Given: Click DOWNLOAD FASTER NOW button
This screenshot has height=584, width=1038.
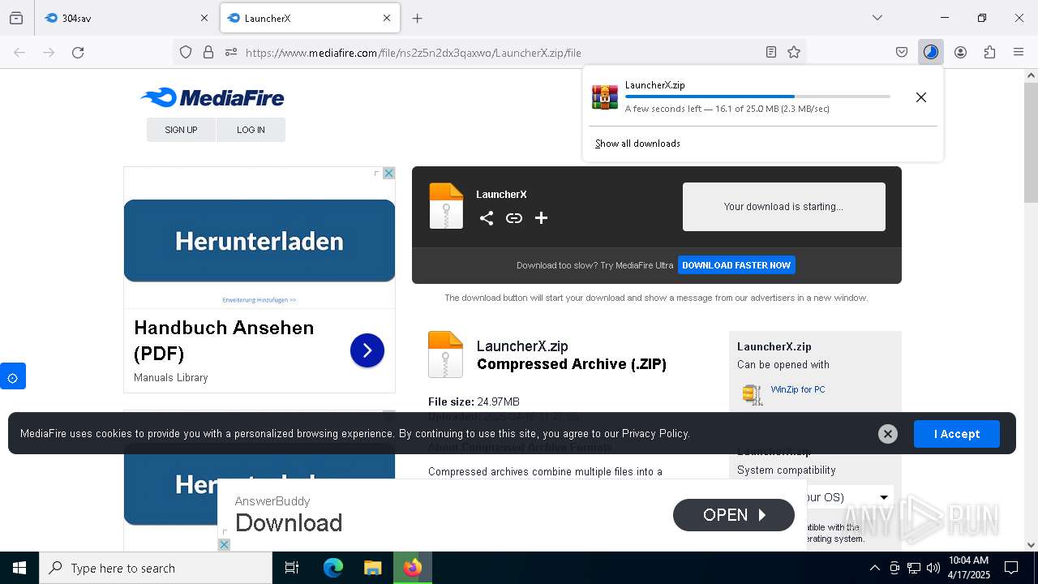Looking at the screenshot, I should [736, 265].
